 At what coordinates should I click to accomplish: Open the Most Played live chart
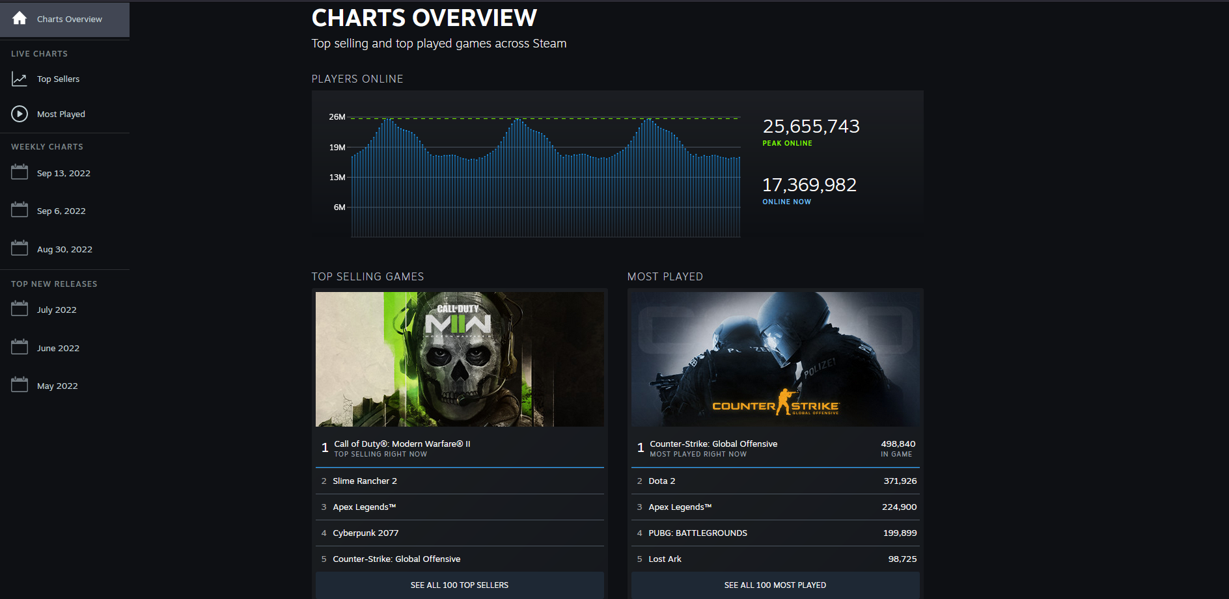pos(61,114)
